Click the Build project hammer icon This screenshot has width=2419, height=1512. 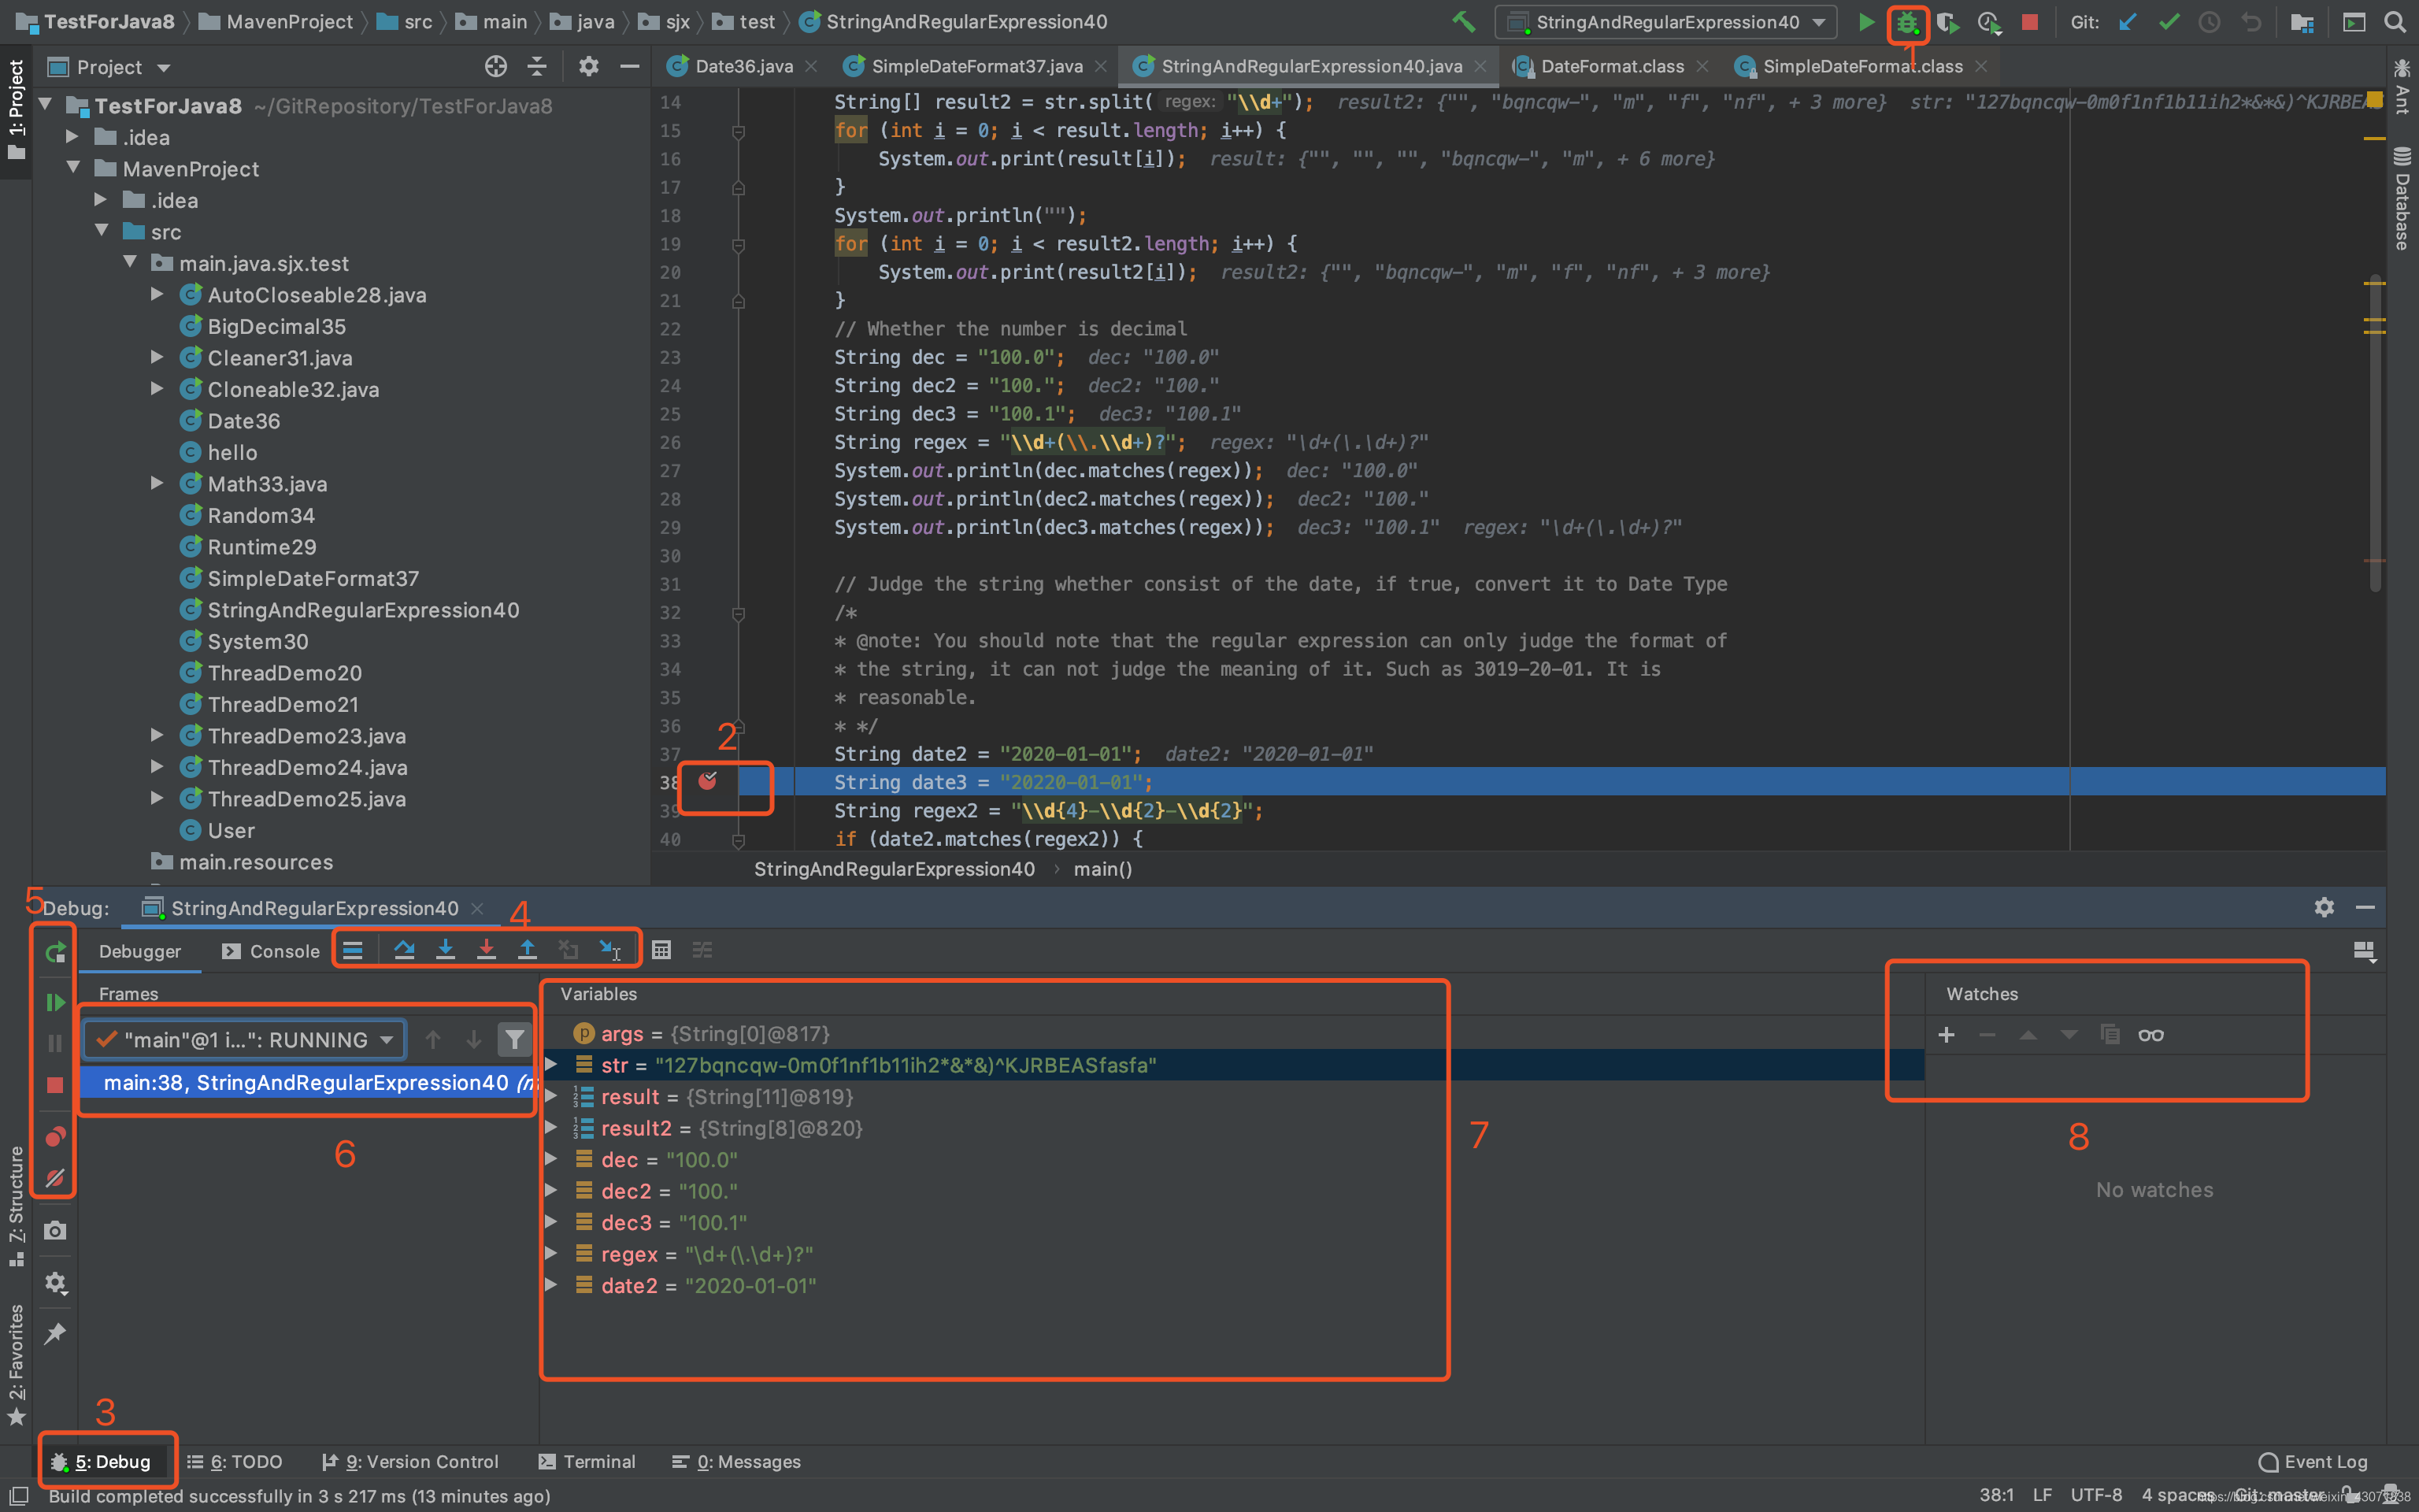tap(1462, 22)
